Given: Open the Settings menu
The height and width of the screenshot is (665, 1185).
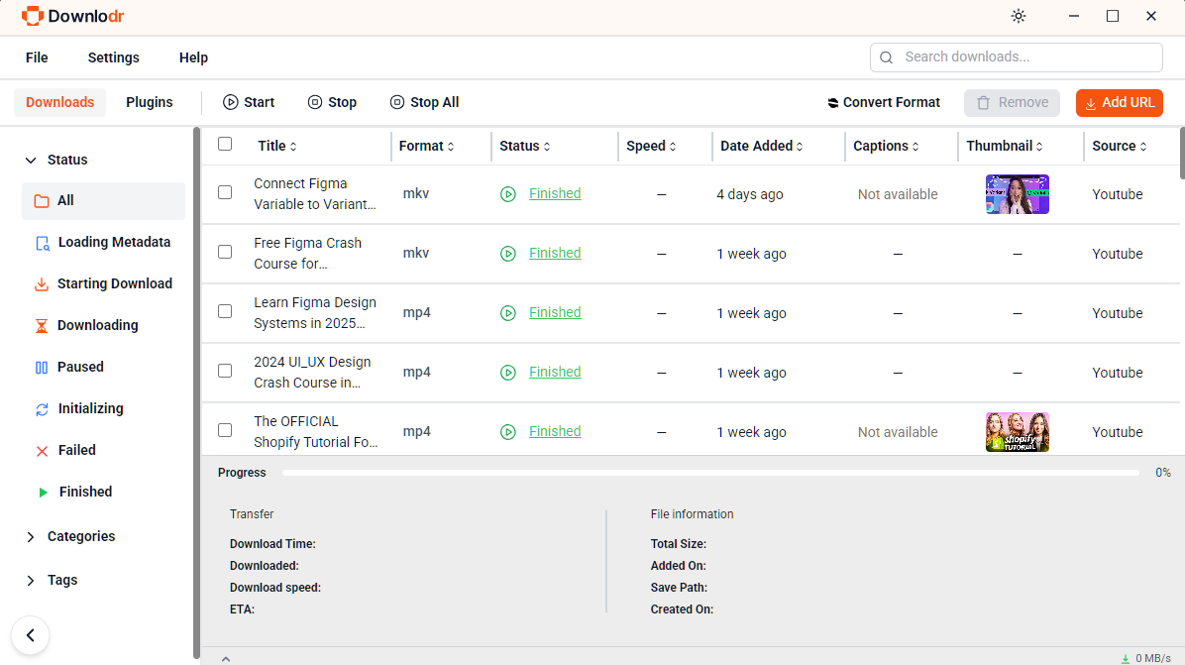Looking at the screenshot, I should pyautogui.click(x=113, y=57).
